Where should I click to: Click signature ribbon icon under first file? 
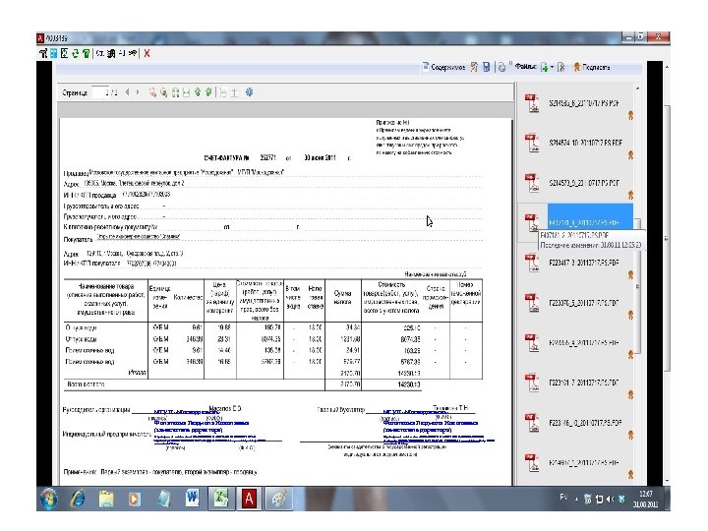coord(630,116)
